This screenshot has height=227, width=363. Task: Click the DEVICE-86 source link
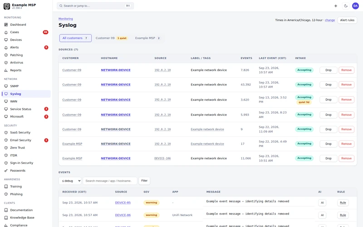pos(123,215)
